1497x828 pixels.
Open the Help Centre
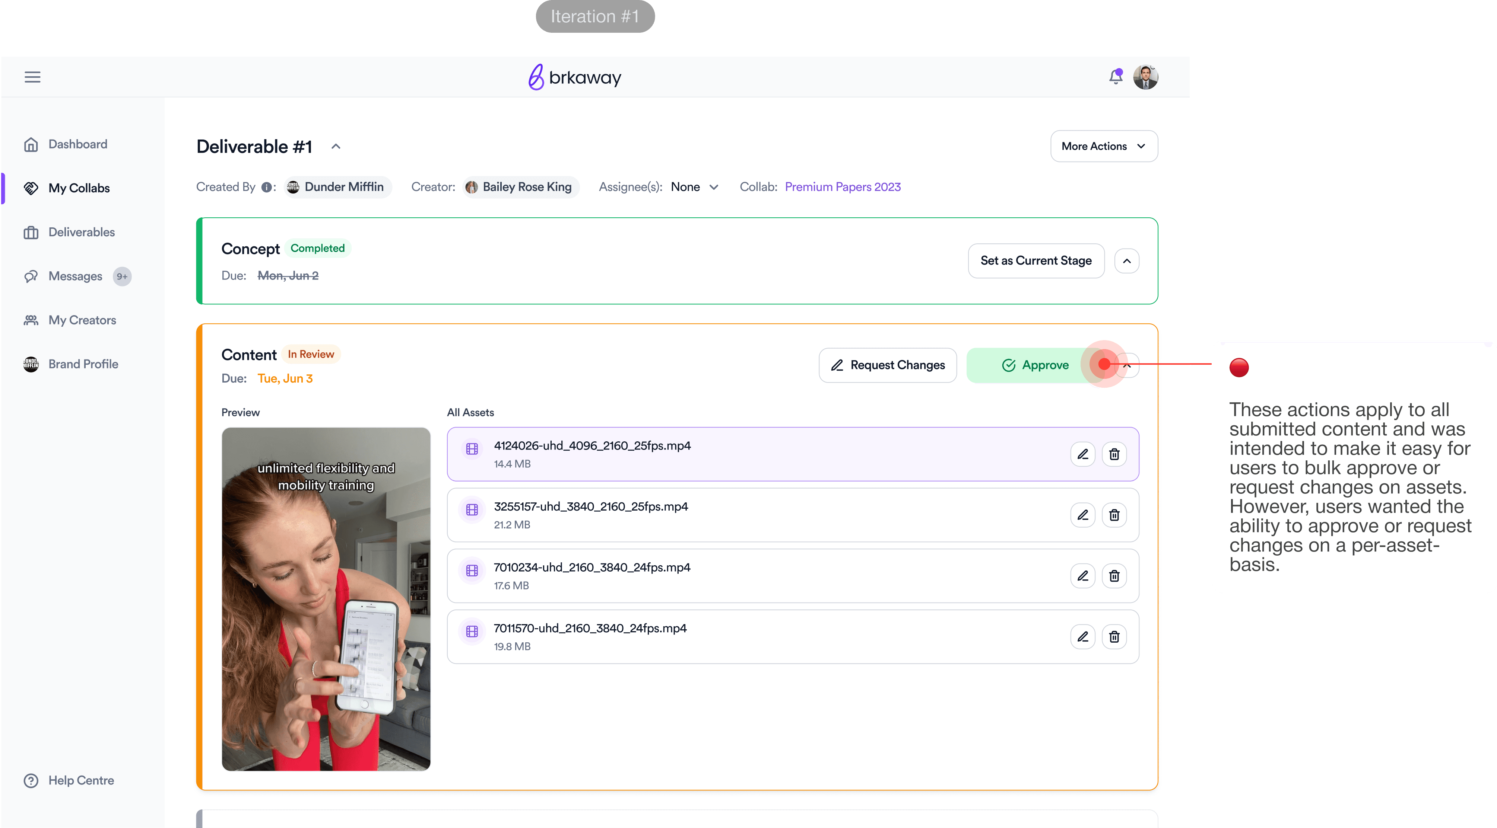click(x=69, y=780)
